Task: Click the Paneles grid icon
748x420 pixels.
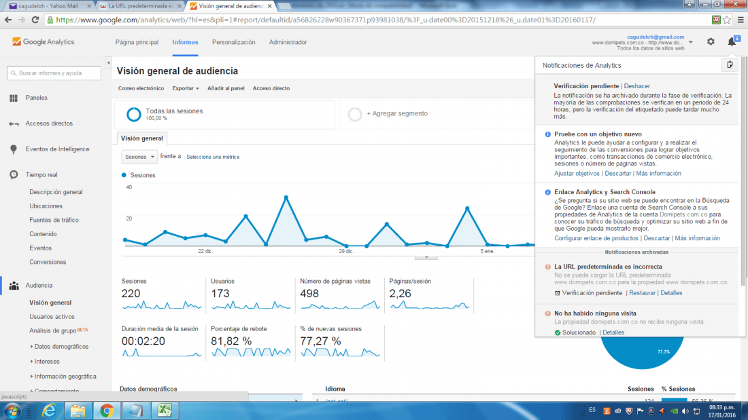Action: pos(14,98)
